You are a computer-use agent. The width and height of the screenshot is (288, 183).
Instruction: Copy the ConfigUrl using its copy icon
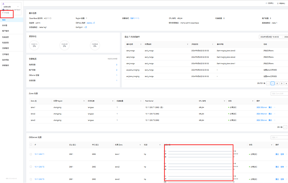pyautogui.click(x=86, y=27)
